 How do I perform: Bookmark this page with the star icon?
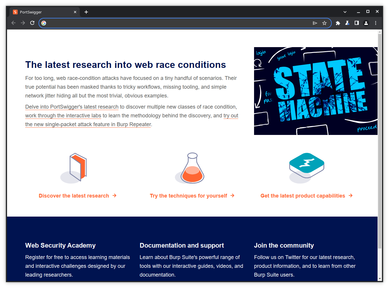click(x=324, y=23)
